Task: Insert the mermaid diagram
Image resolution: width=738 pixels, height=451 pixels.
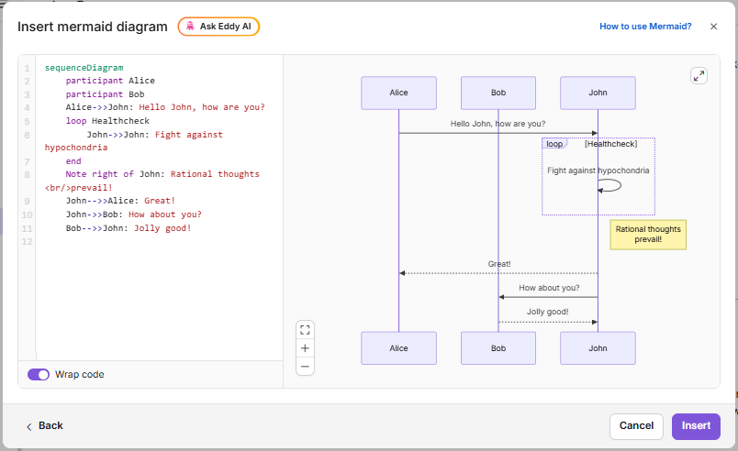Action: [x=696, y=426]
